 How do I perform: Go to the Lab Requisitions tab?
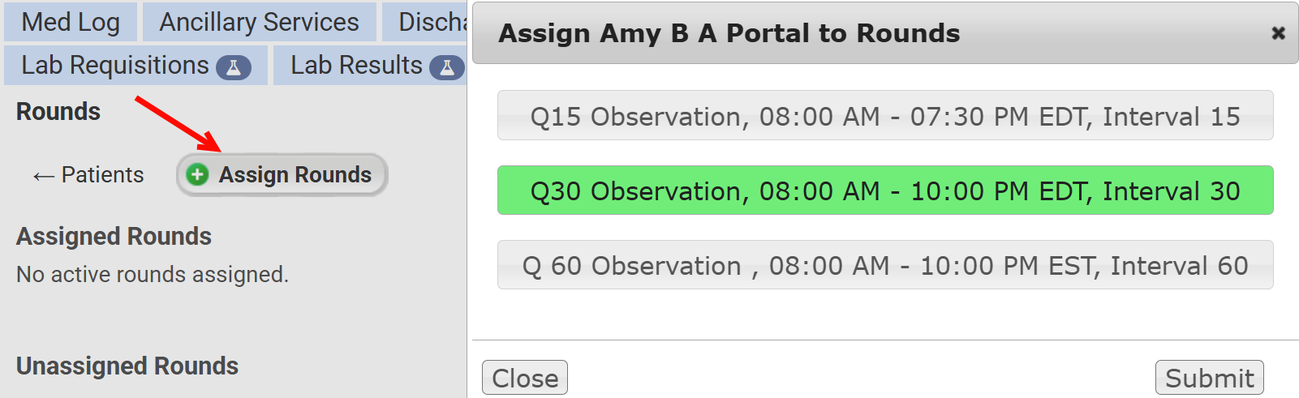[115, 65]
